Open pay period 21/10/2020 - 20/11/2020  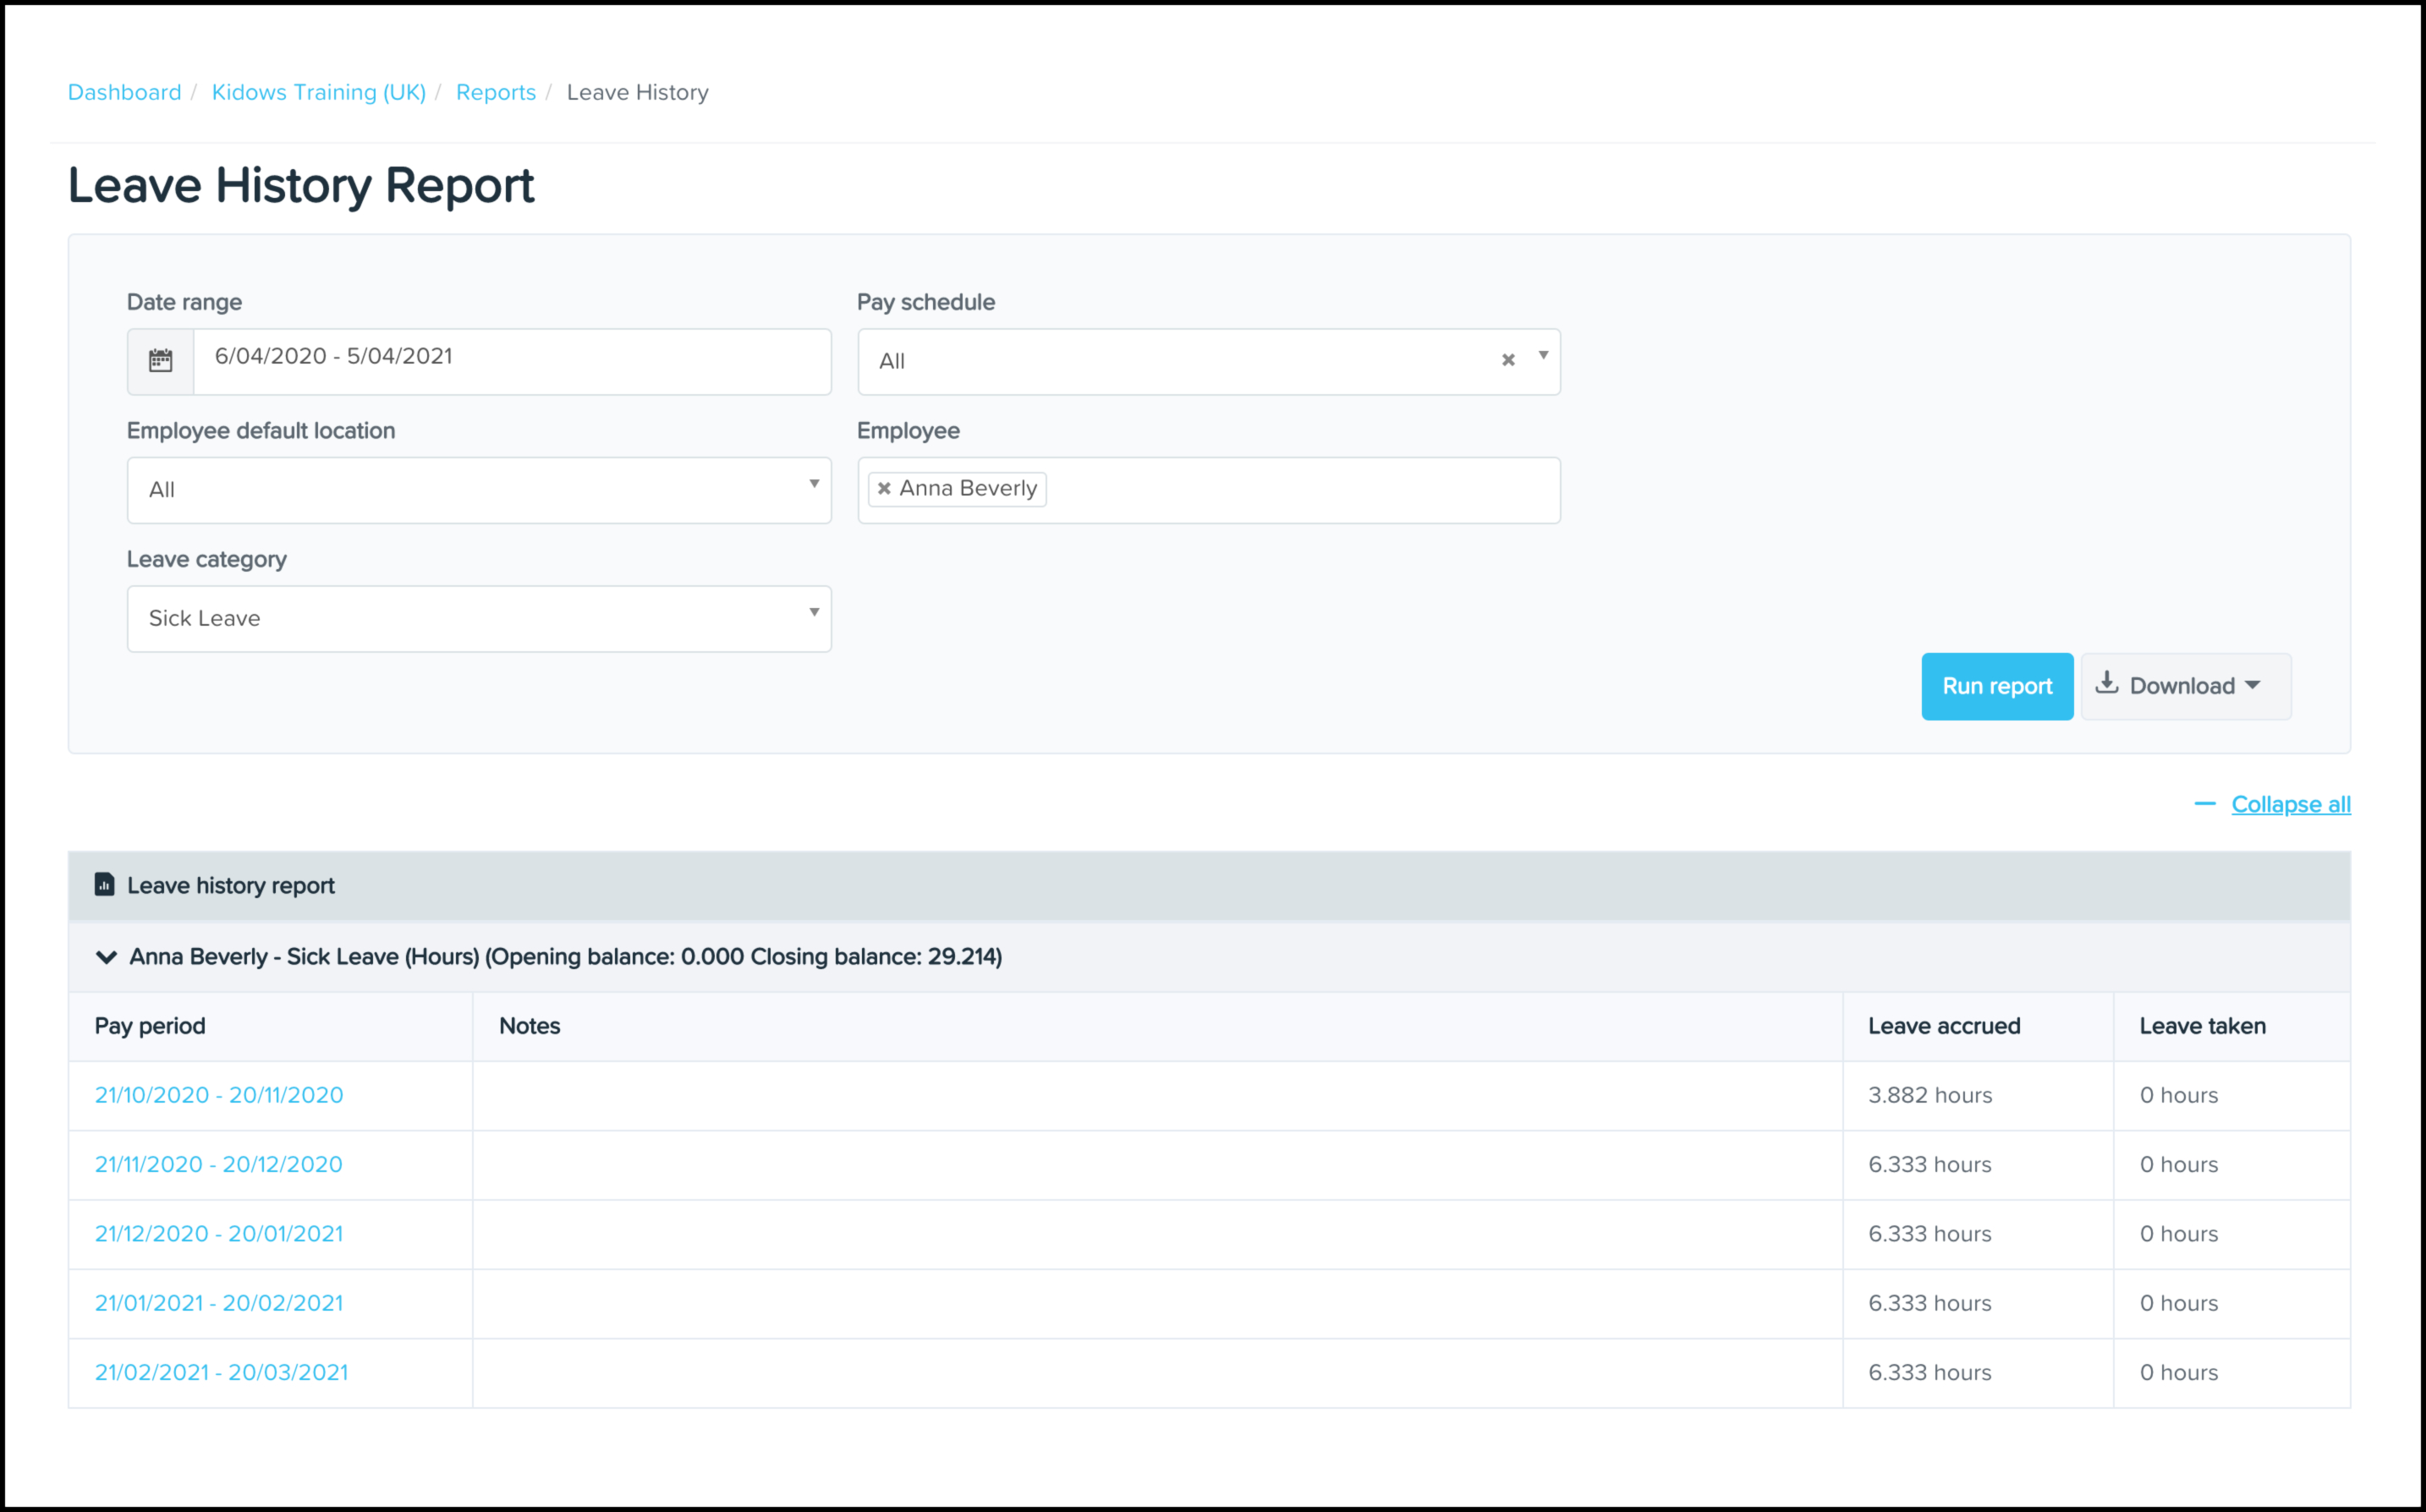[x=219, y=1095]
